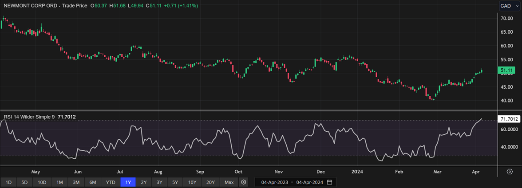
Task: Open the date range calendar icon
Action: [x=329, y=182]
